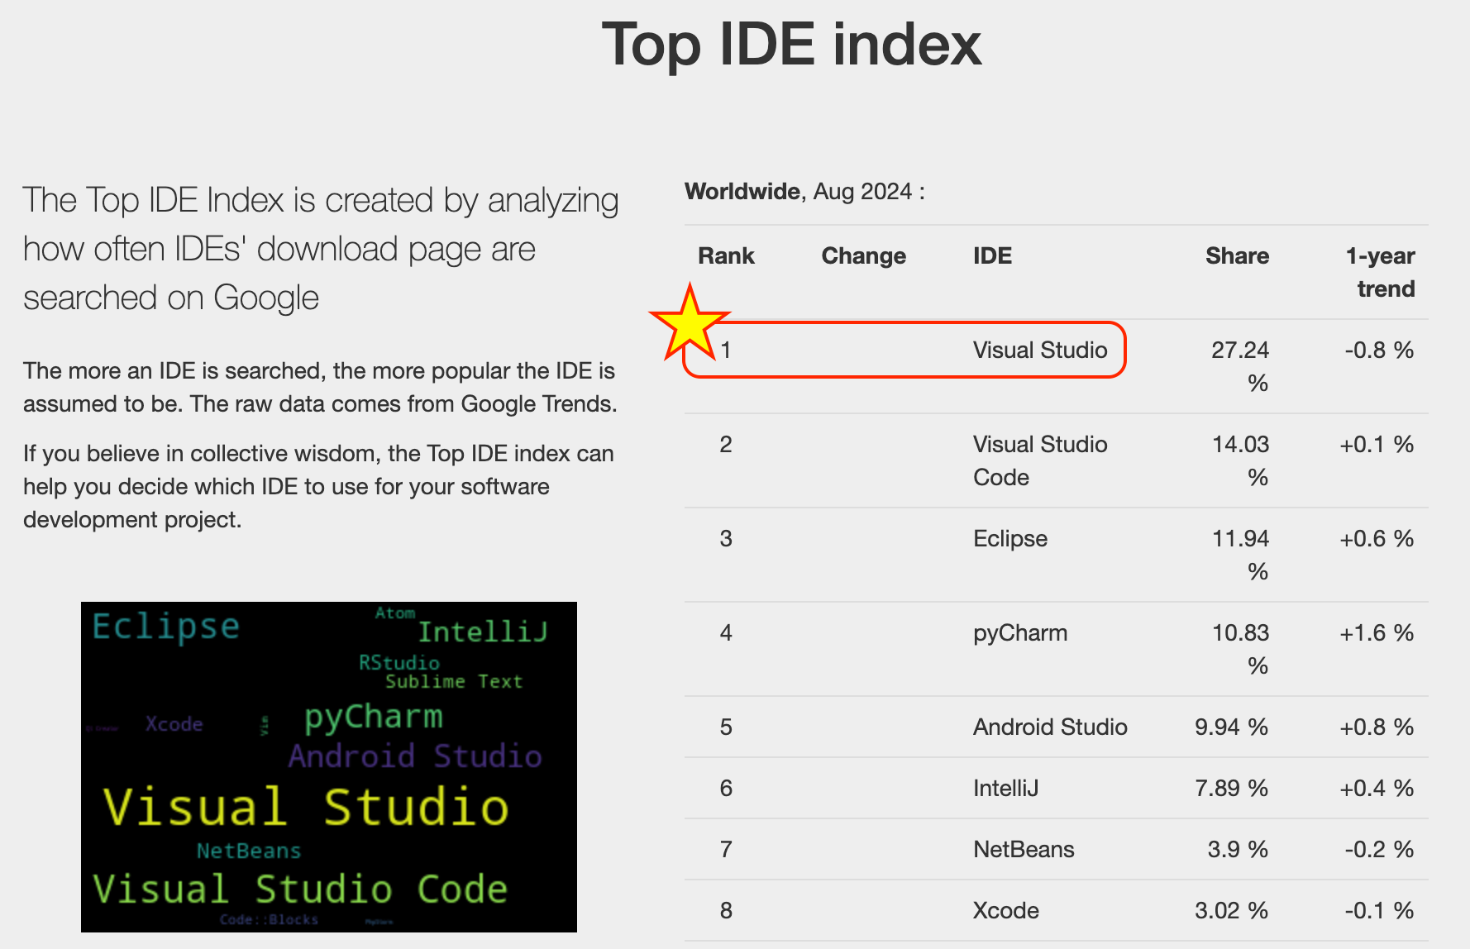Click rank number '5' in the table
The height and width of the screenshot is (949, 1470).
(x=726, y=727)
